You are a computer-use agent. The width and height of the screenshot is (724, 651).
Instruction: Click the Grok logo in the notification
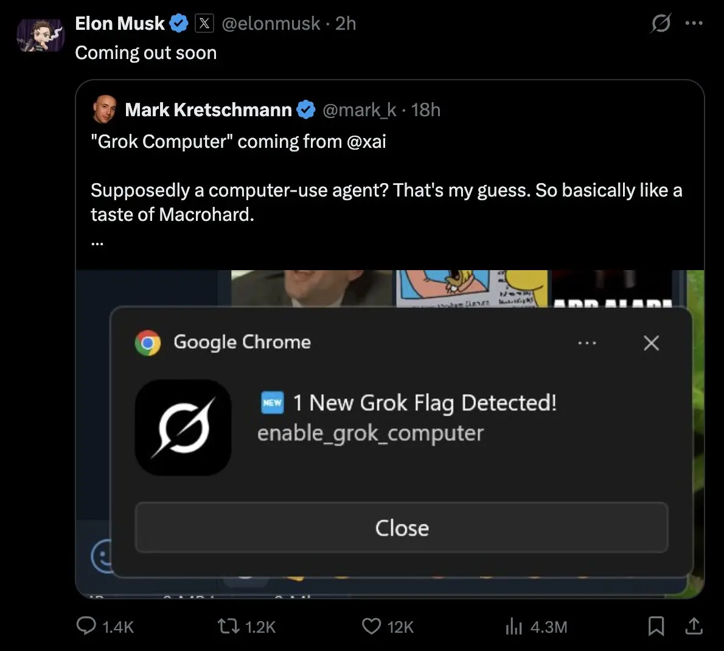tap(183, 427)
